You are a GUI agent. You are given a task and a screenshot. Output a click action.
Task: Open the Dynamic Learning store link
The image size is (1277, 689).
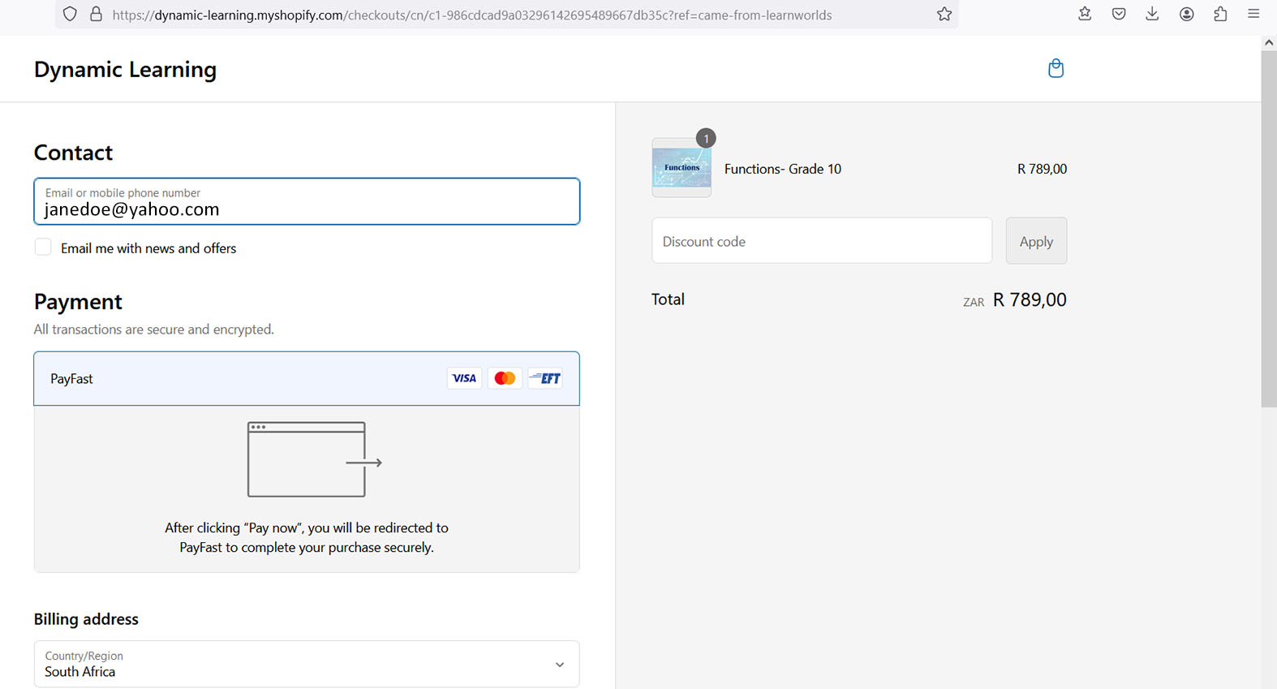[x=125, y=70]
